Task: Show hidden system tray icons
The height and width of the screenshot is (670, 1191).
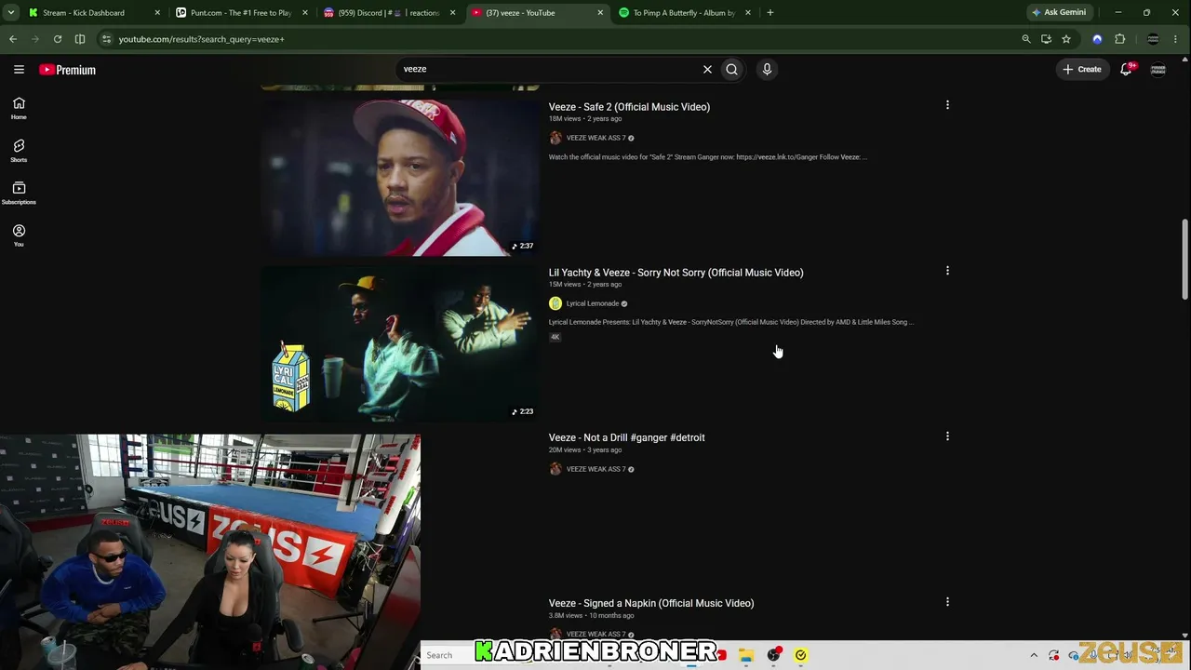Action: click(1033, 655)
